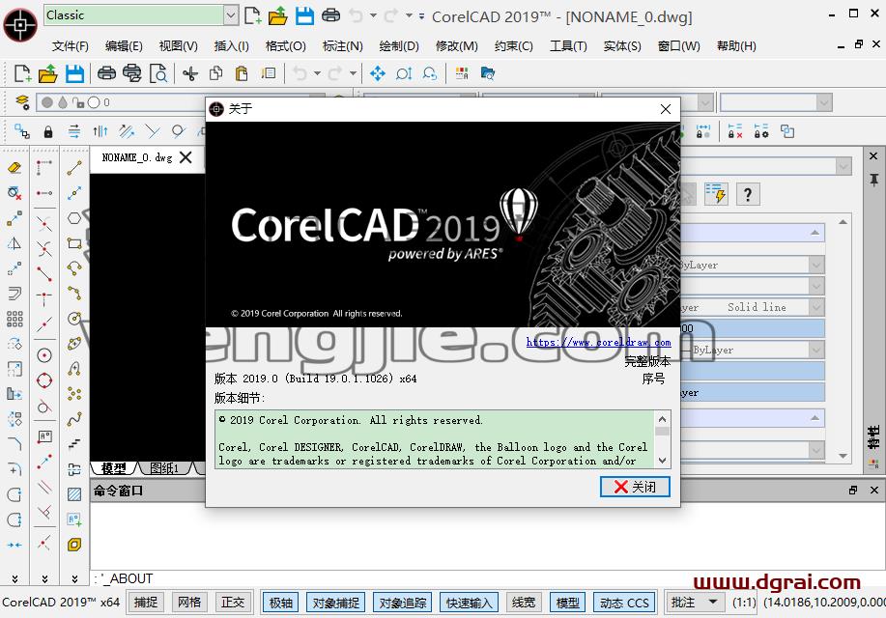The image size is (886, 618).
Task: Toggle 动态 CCS in status bar
Action: tap(624, 603)
